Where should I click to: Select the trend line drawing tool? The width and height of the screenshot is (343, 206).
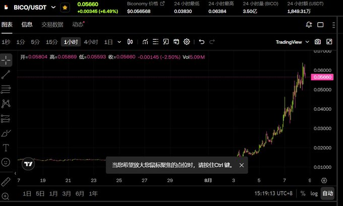6,75
